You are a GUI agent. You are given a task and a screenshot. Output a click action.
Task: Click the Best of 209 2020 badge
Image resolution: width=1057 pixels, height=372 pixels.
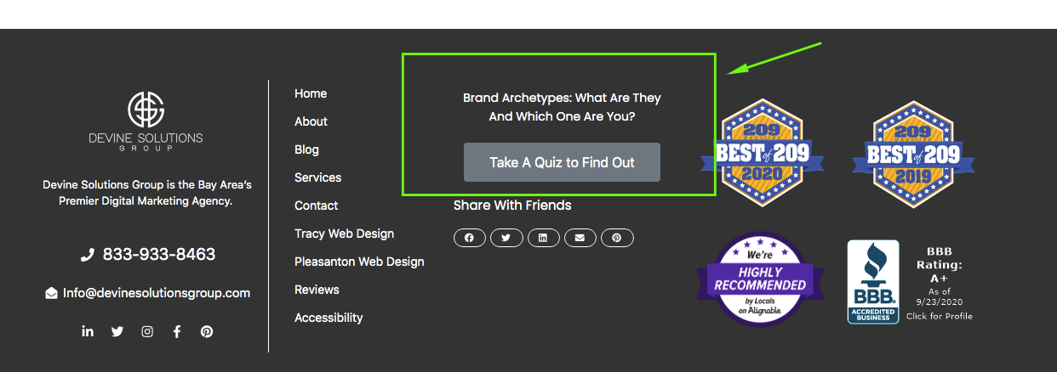(x=762, y=153)
